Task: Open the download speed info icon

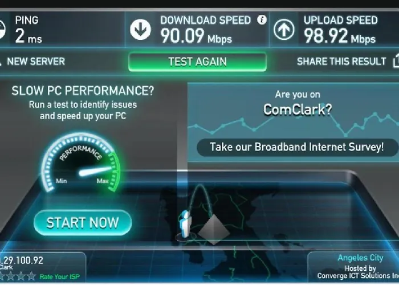Action: pyautogui.click(x=262, y=19)
